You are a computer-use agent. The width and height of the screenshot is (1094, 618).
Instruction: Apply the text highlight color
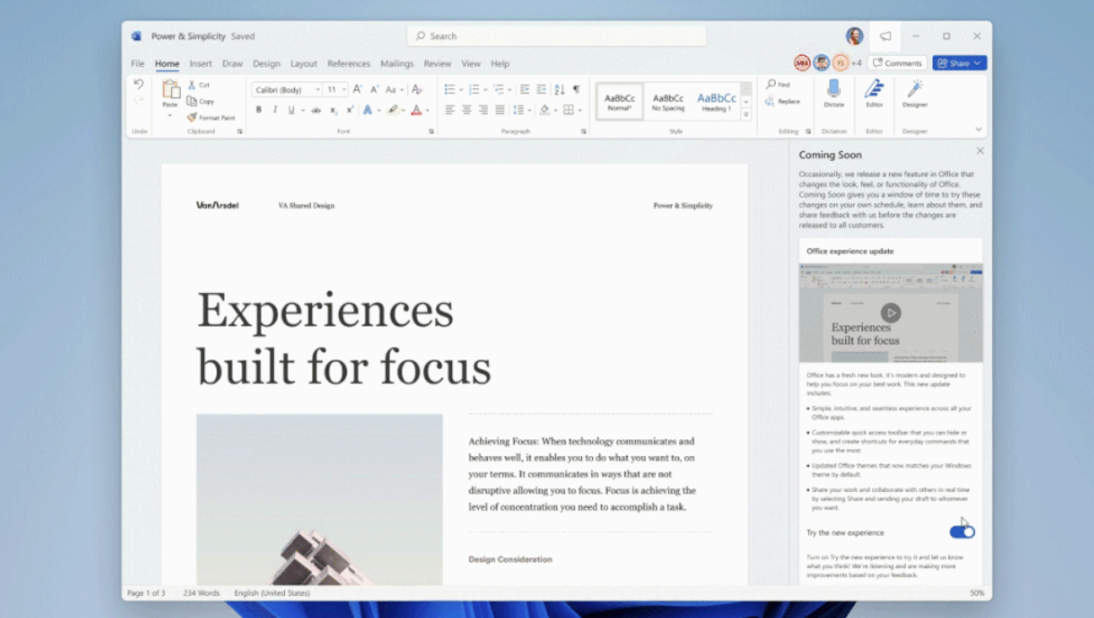click(x=393, y=110)
